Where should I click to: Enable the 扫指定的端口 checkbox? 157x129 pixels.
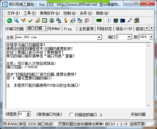[x=71, y=115]
